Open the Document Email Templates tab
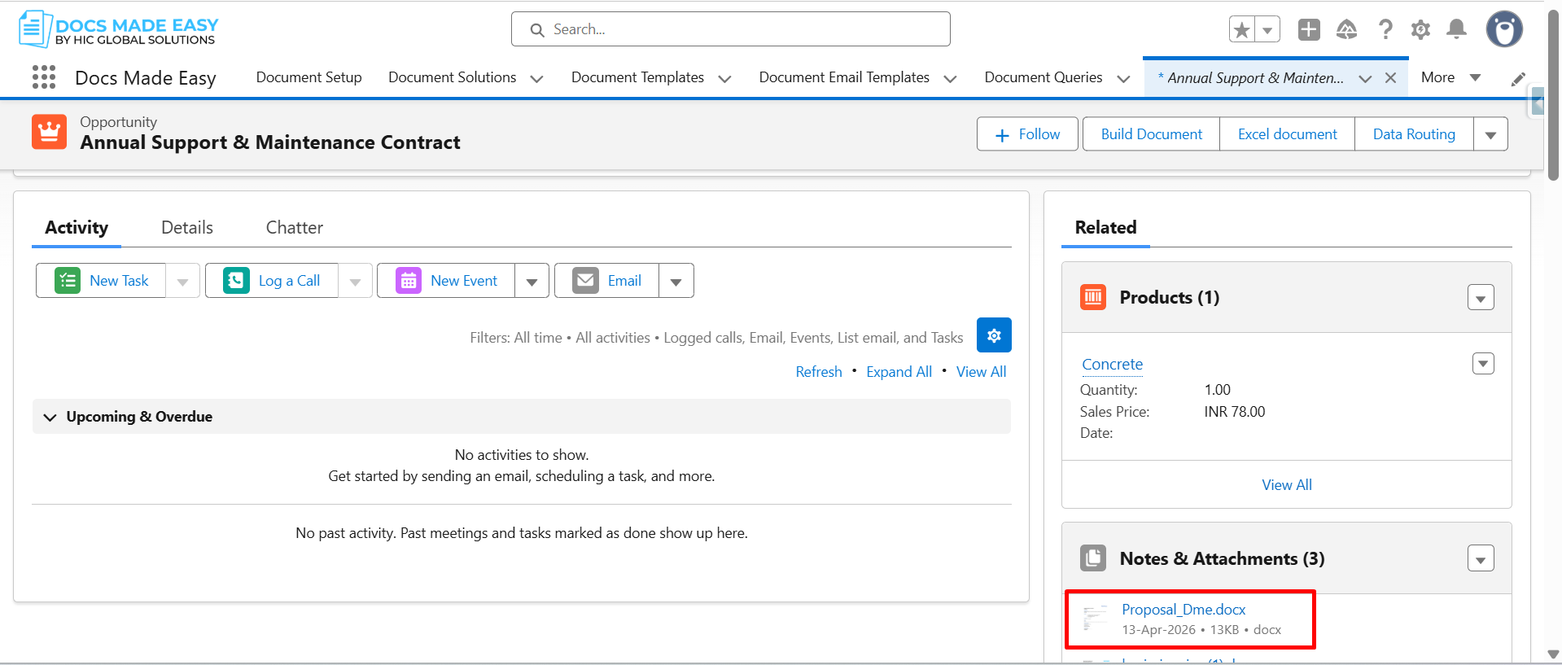Screen dimensions: 1562x665 (844, 77)
